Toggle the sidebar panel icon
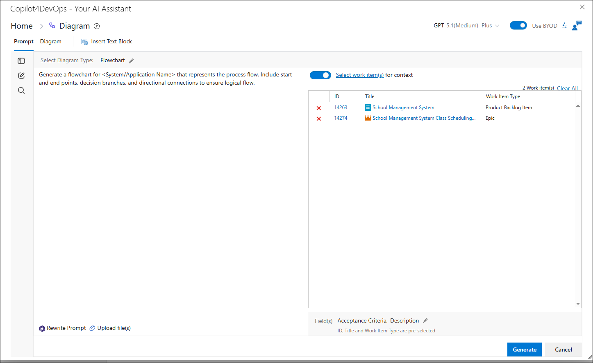The image size is (593, 363). coord(21,61)
